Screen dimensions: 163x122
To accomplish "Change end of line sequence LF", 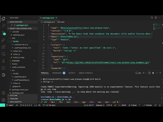I will (115, 105).
